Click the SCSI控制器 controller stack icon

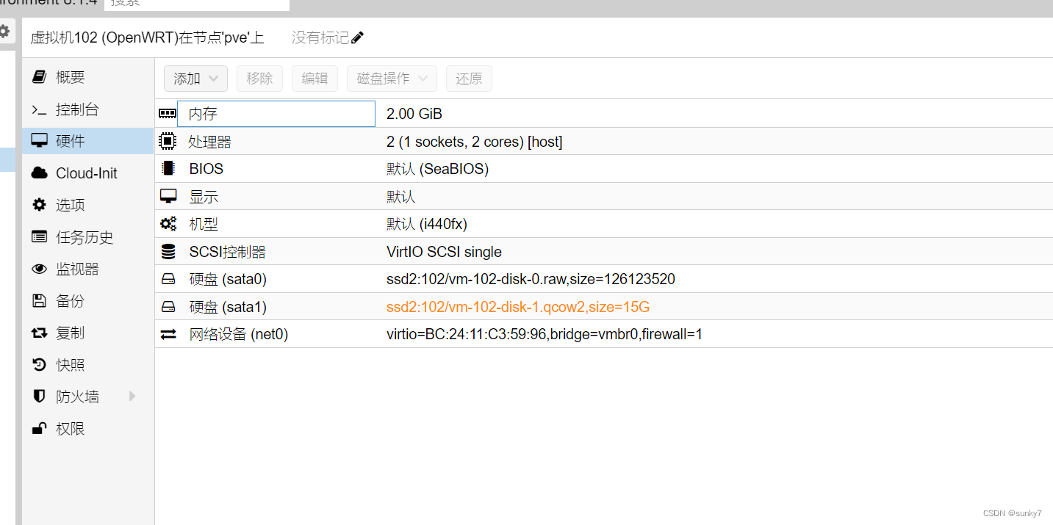coord(168,251)
